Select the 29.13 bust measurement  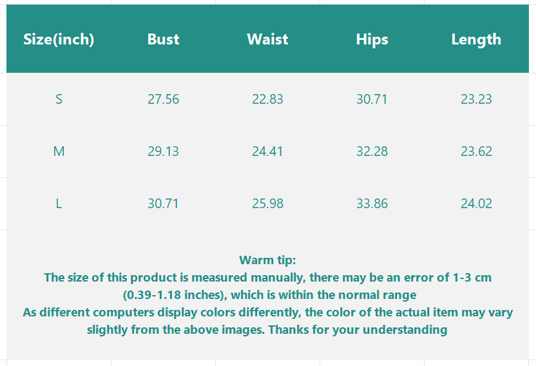click(163, 151)
